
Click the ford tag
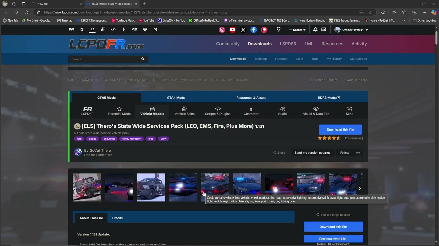tap(79, 139)
